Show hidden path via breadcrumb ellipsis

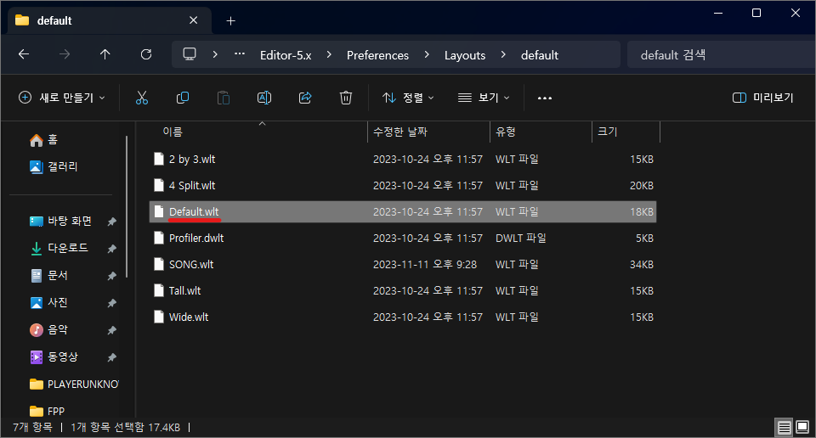(x=240, y=54)
